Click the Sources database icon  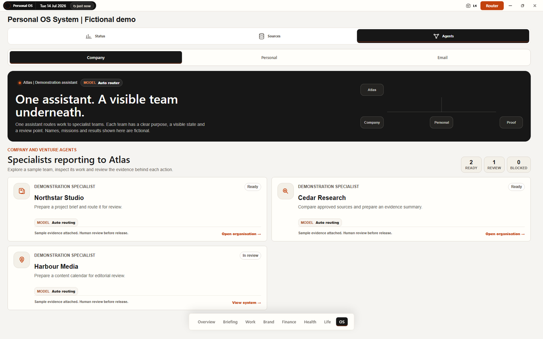click(x=261, y=36)
